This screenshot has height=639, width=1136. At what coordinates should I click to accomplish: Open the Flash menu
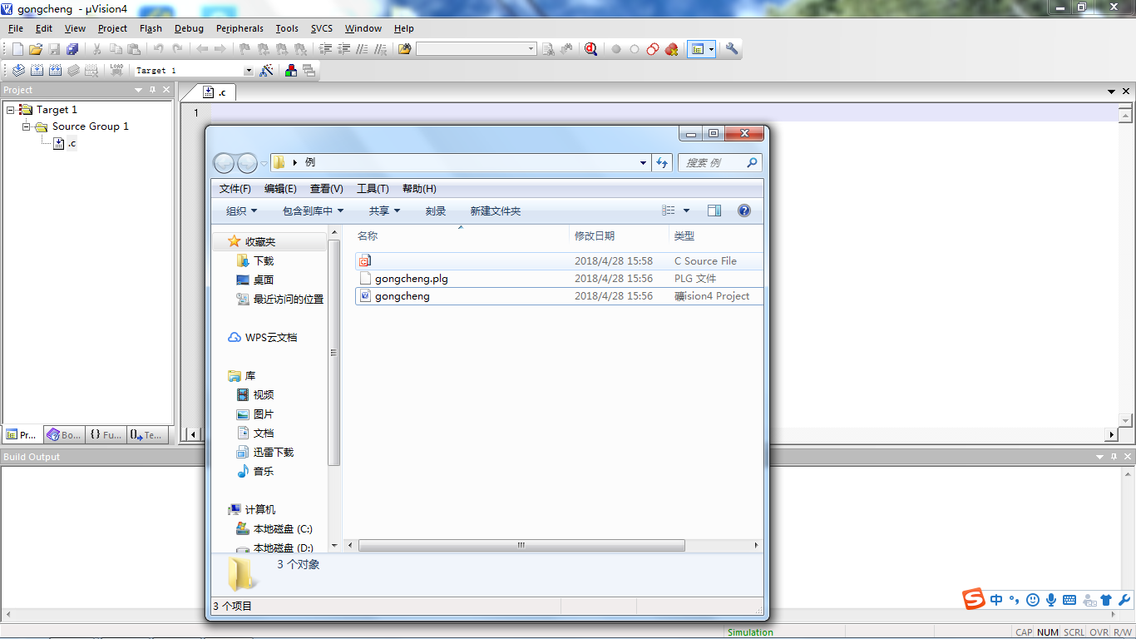(x=151, y=28)
